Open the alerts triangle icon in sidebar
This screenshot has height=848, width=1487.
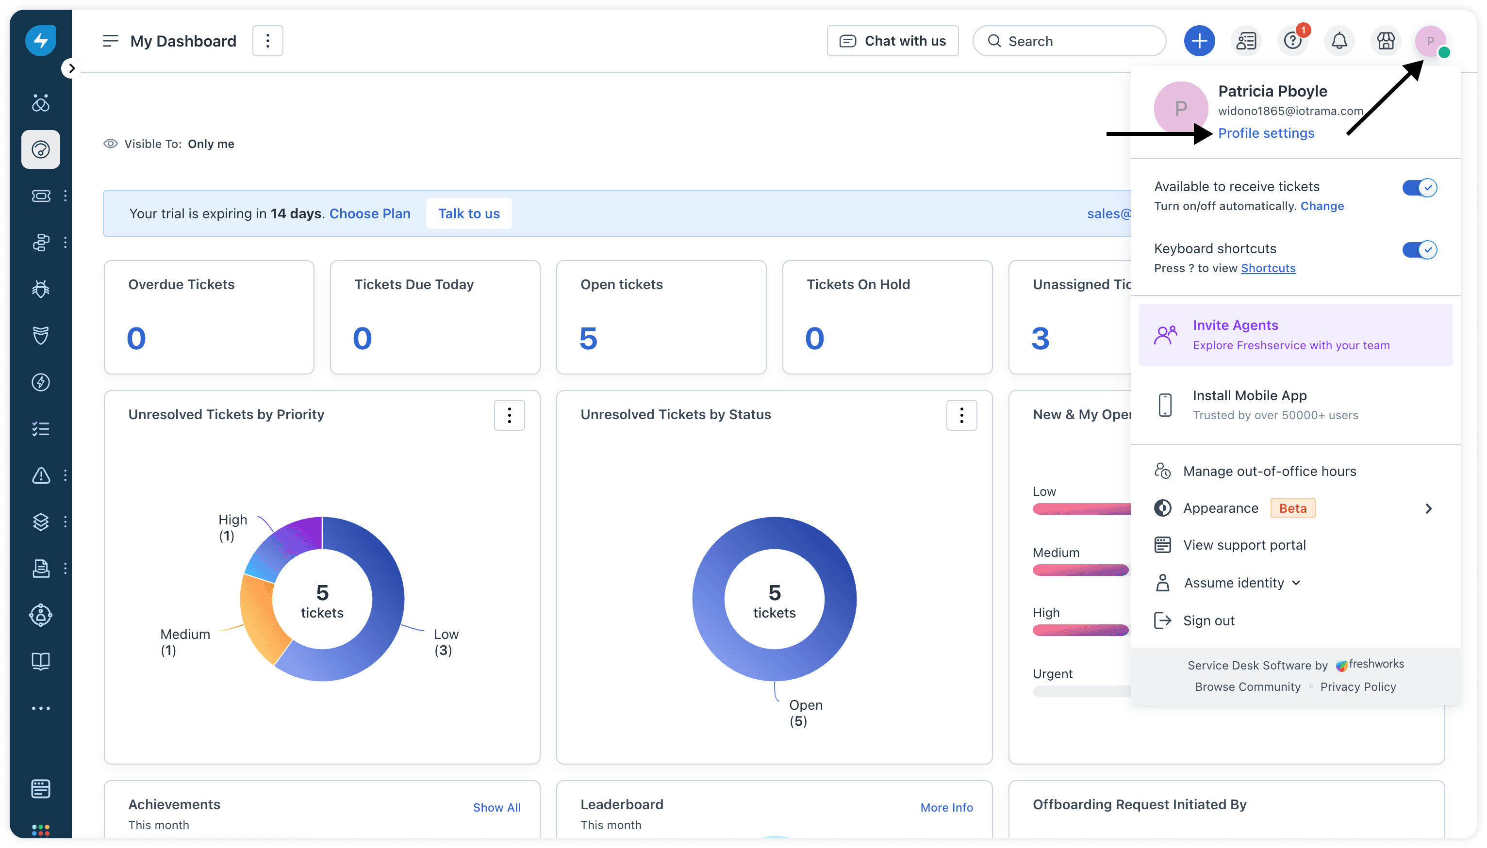41,475
